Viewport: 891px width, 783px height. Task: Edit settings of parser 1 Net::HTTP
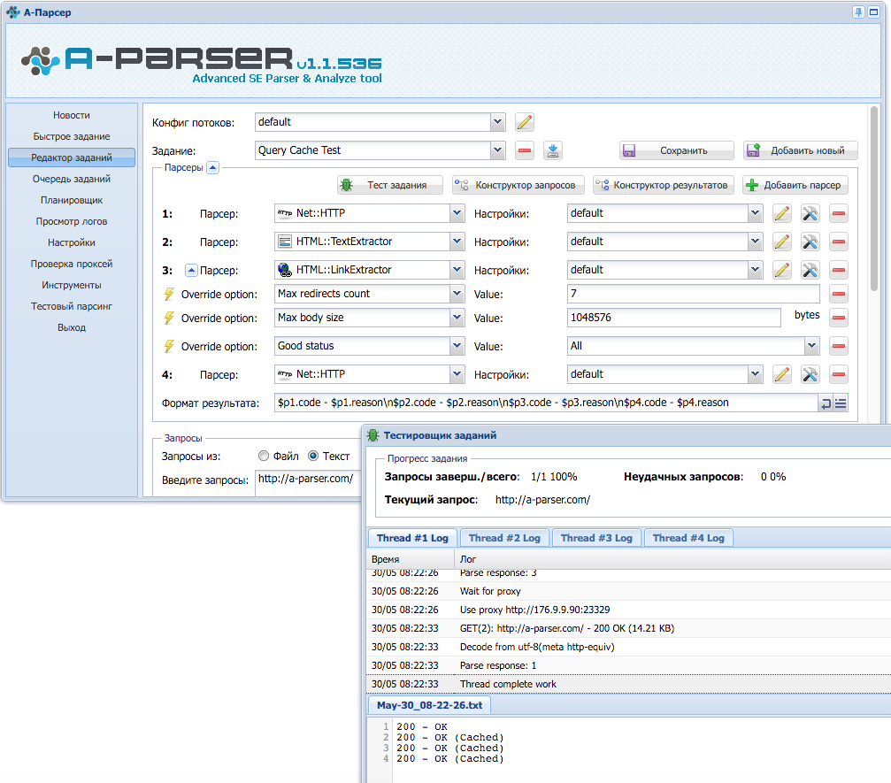click(x=782, y=213)
